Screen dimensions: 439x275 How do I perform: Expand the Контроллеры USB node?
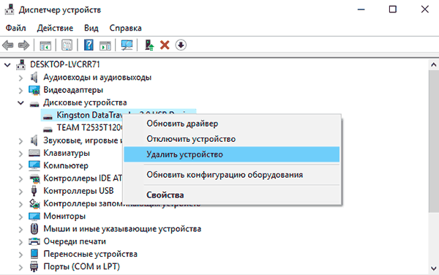[x=20, y=192]
